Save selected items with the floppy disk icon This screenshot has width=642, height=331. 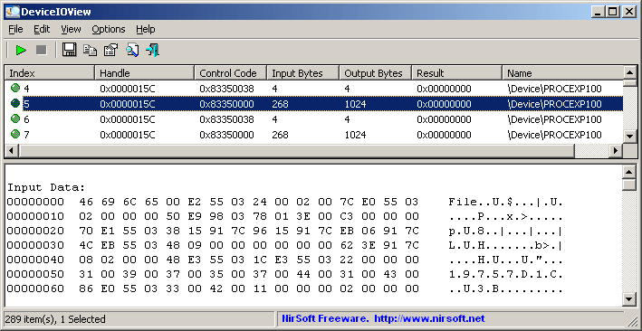pyautogui.click(x=69, y=51)
